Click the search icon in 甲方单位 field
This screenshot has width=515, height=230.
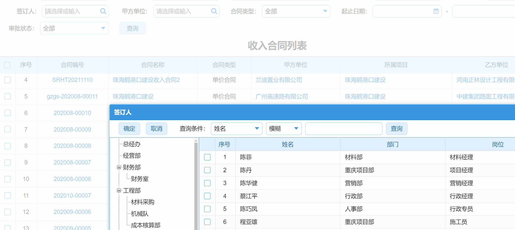pos(214,11)
